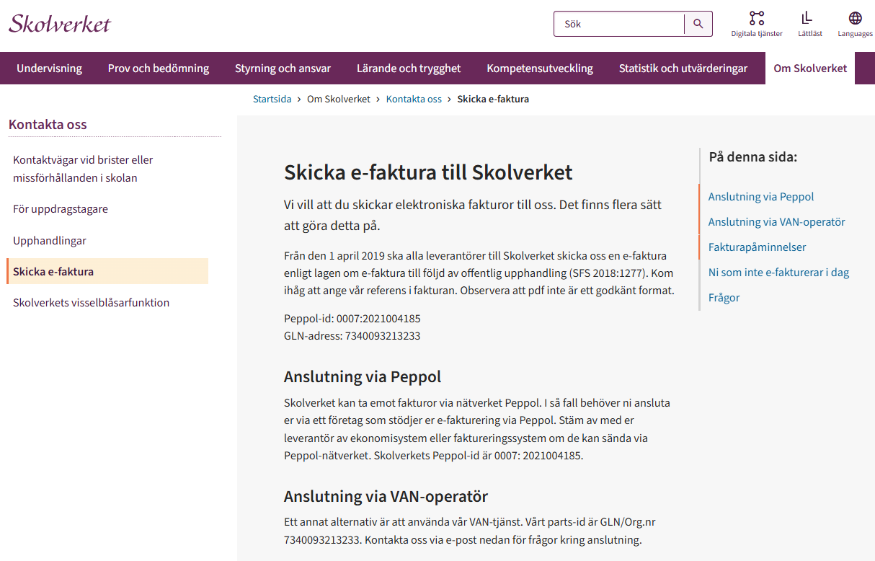Screen dimensions: 875x561
Task: Open the Undervisning menu
Action: (50, 69)
